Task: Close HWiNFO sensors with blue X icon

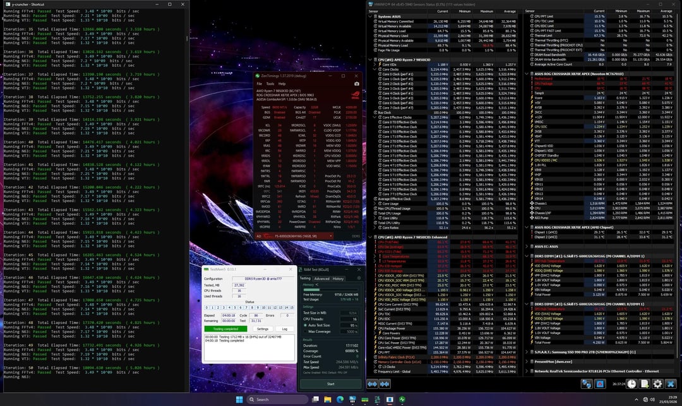Action: 671,384
